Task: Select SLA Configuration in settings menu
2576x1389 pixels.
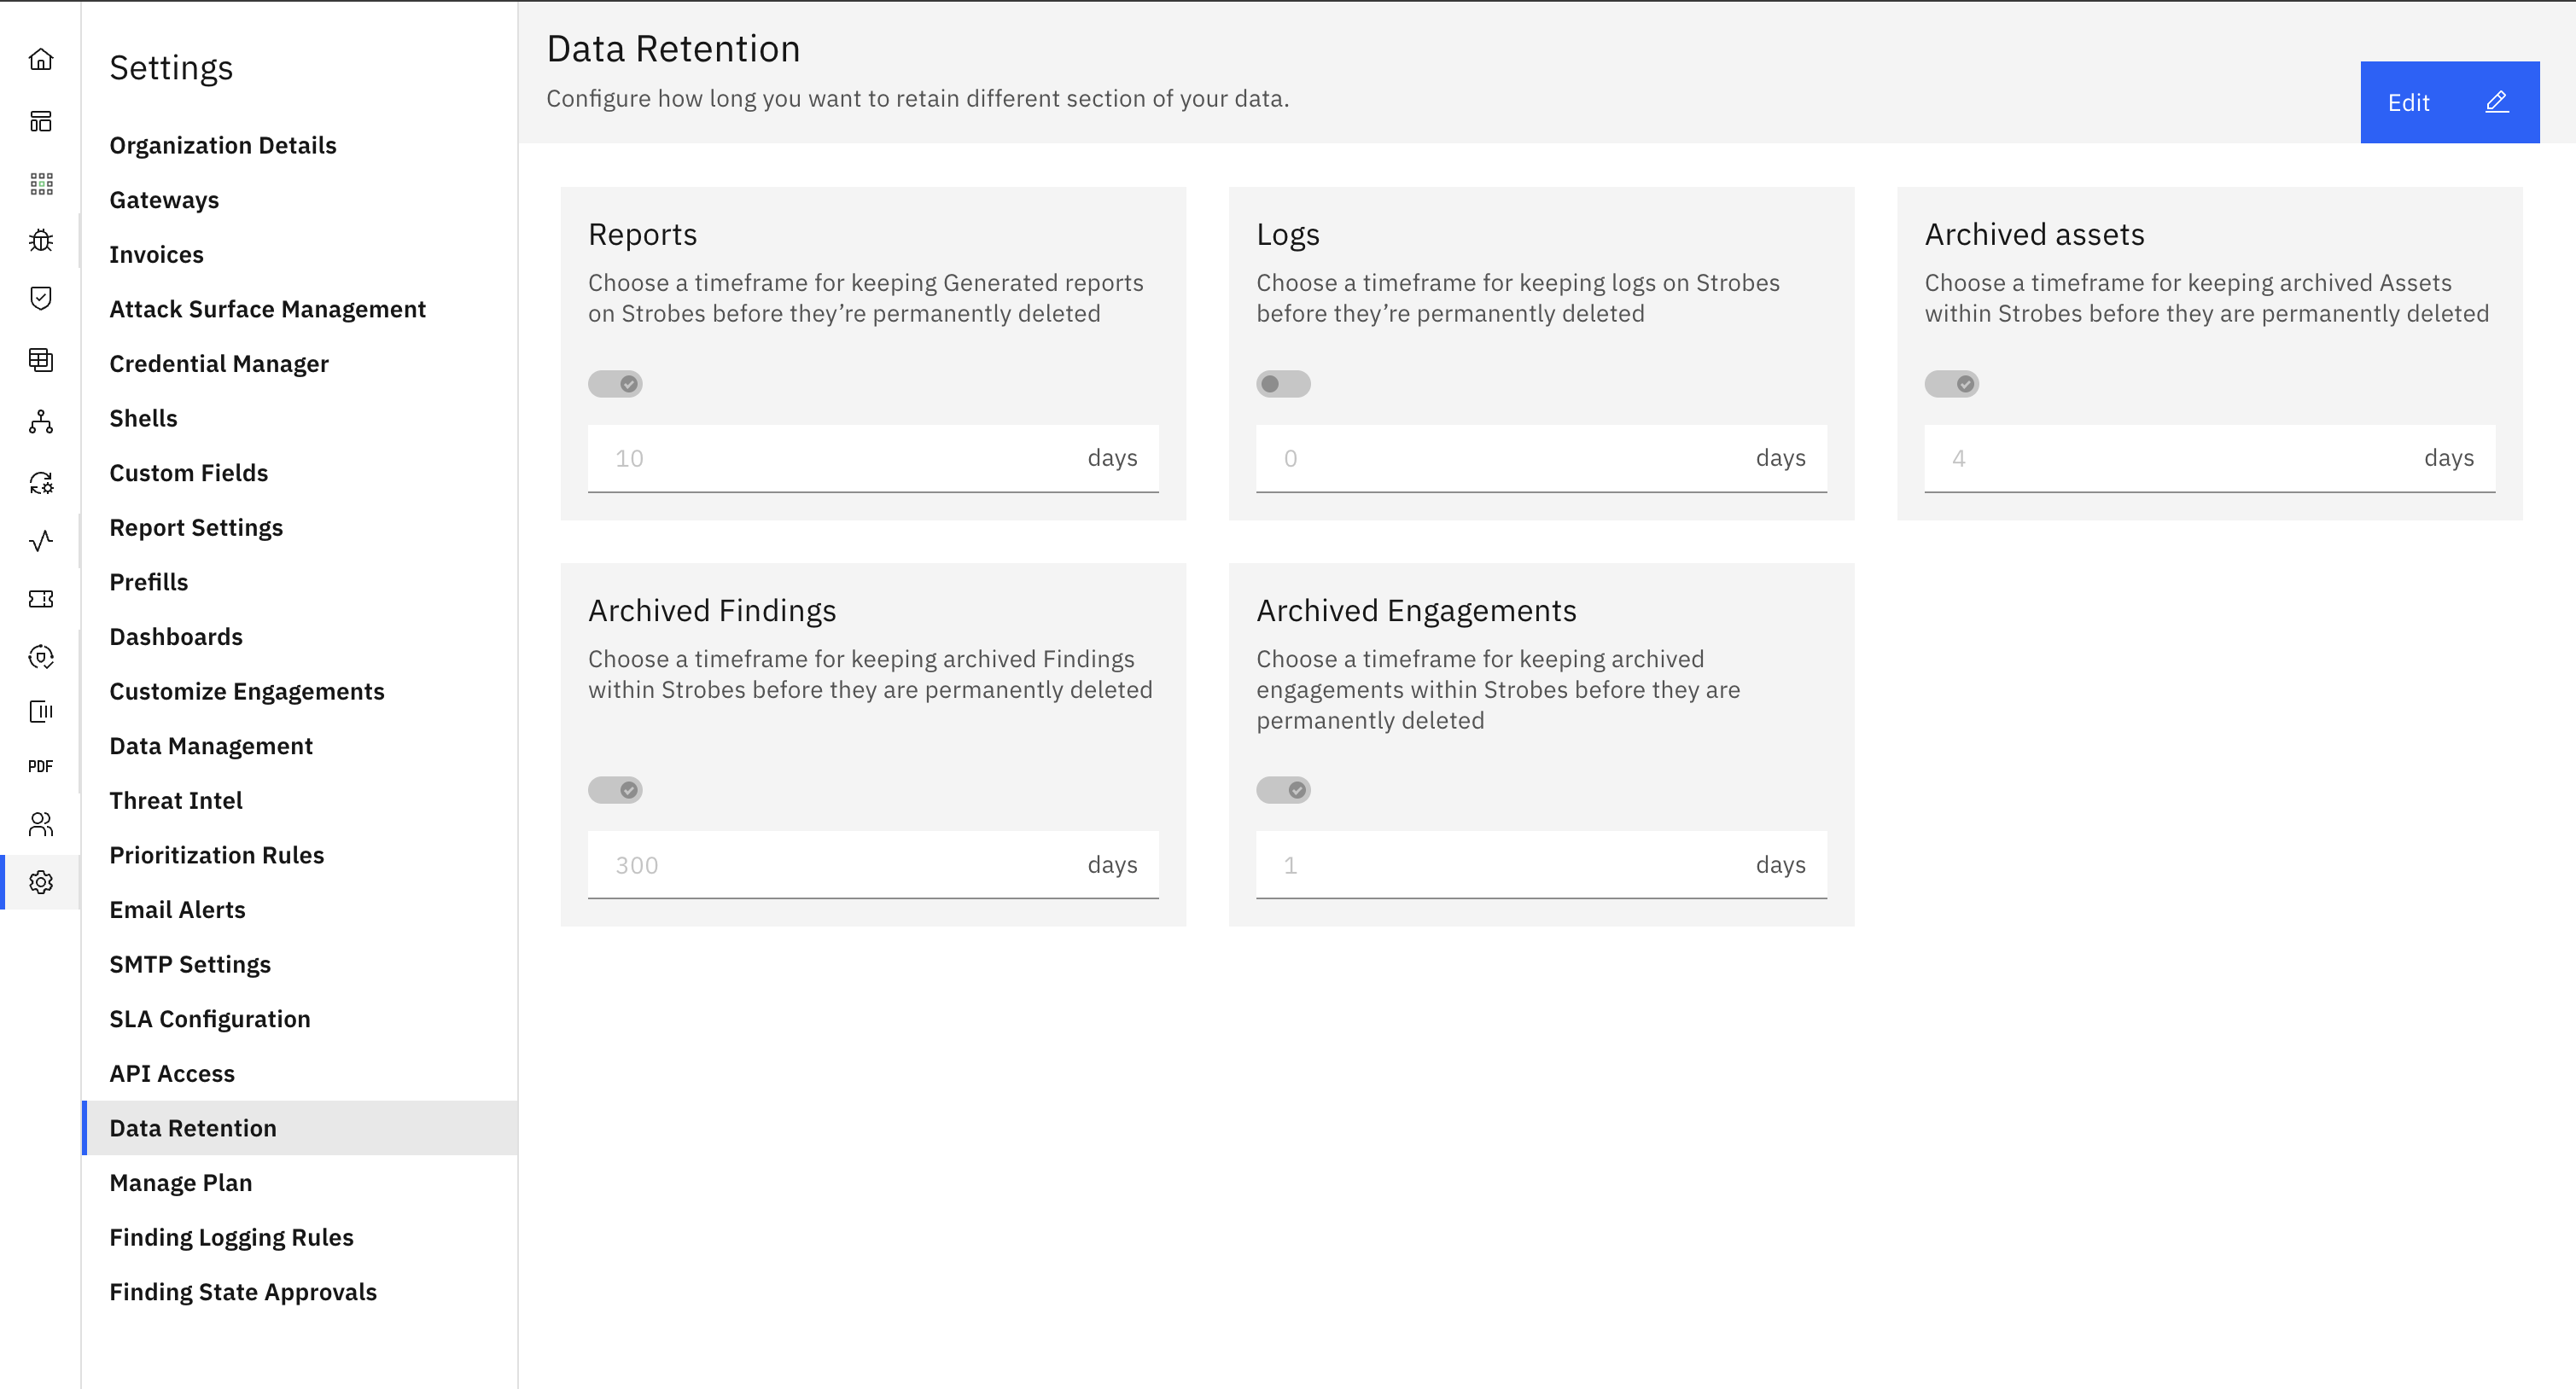Action: pyautogui.click(x=210, y=1018)
